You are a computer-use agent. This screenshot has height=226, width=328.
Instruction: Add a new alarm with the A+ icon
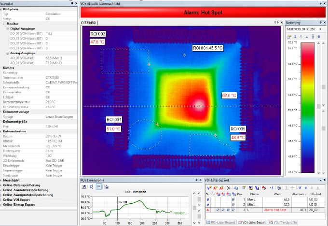[216, 188]
